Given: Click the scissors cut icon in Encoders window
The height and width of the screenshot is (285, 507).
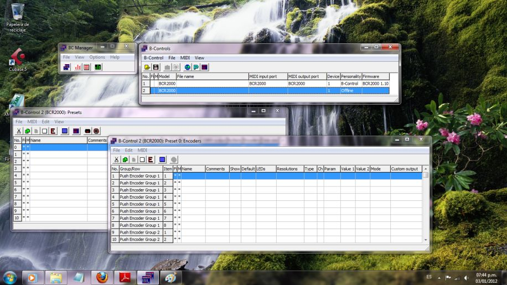Looking at the screenshot, I should click(x=117, y=159).
